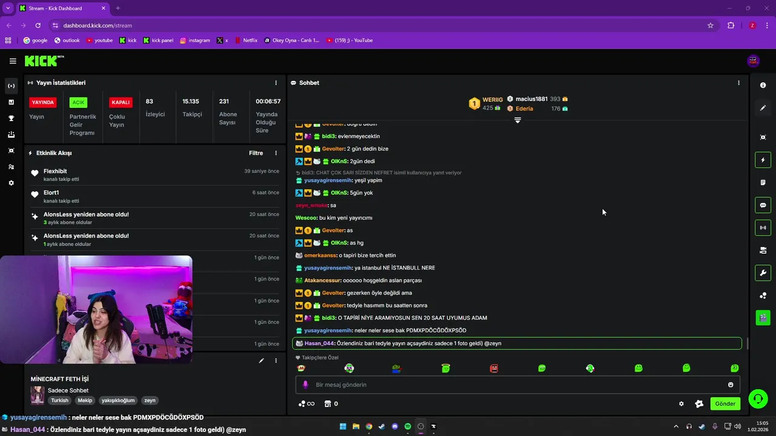This screenshot has height=436, width=776.
Task: Click the Gönder send button
Action: click(725, 404)
